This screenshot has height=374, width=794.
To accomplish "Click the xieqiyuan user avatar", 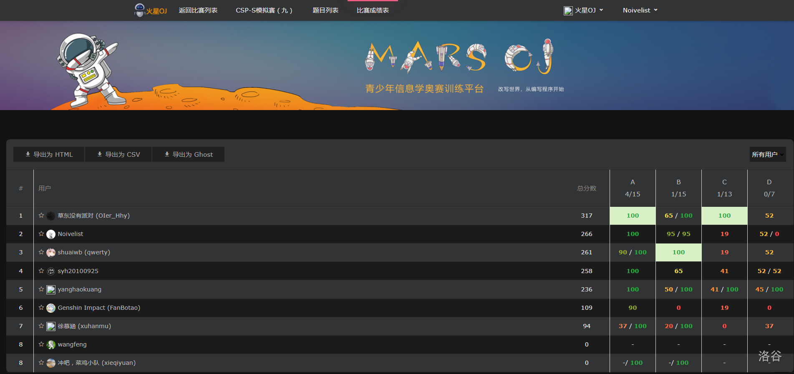I will 51,363.
